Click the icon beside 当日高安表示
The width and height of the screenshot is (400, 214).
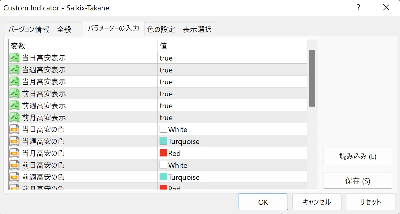click(14, 58)
